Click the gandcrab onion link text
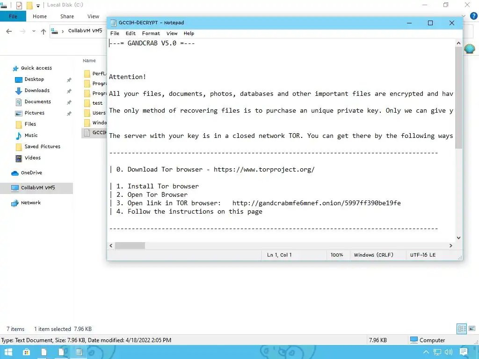 (x=317, y=203)
